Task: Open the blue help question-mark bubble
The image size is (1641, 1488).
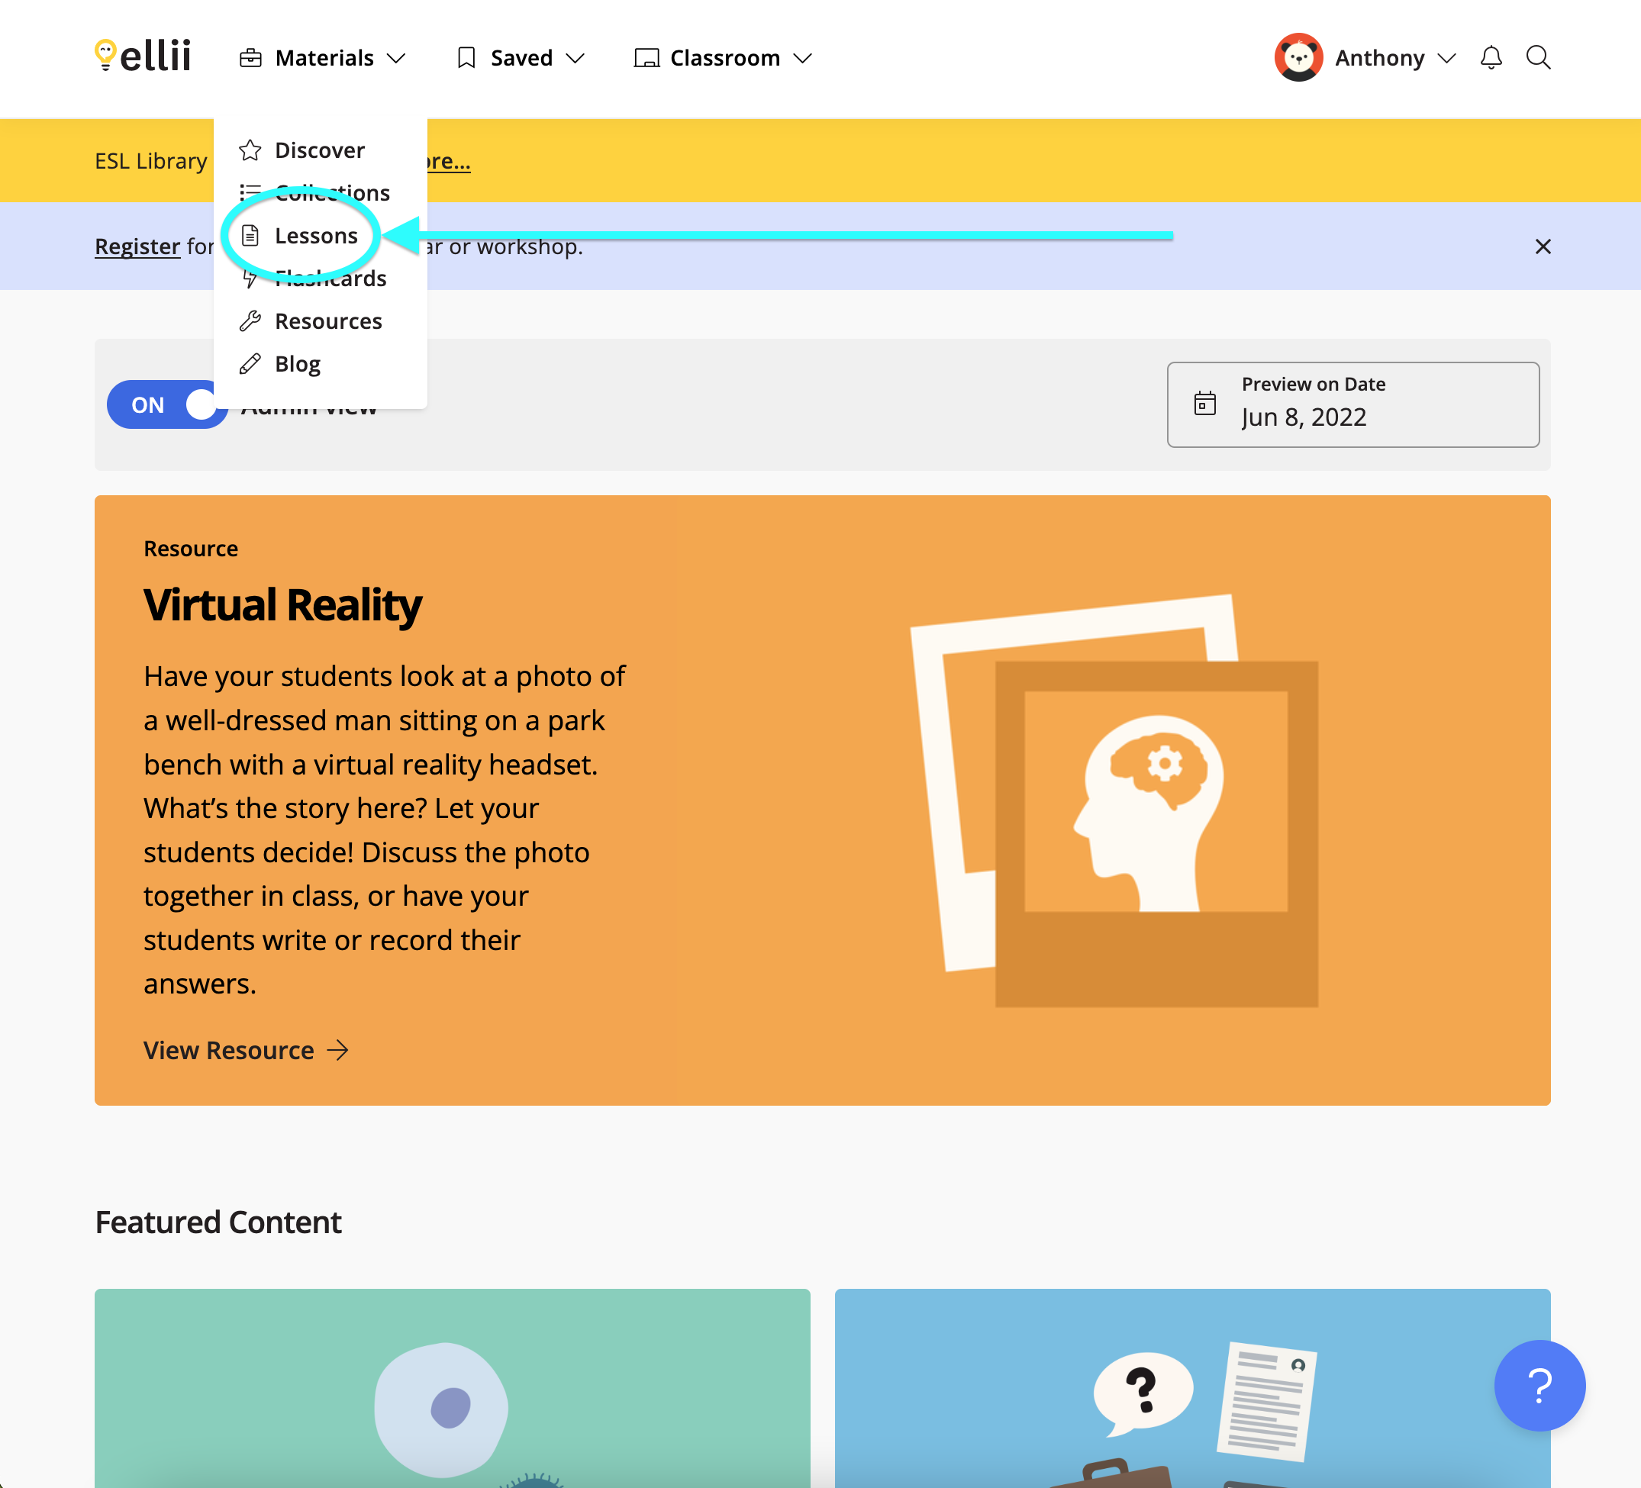Action: pos(1539,1386)
